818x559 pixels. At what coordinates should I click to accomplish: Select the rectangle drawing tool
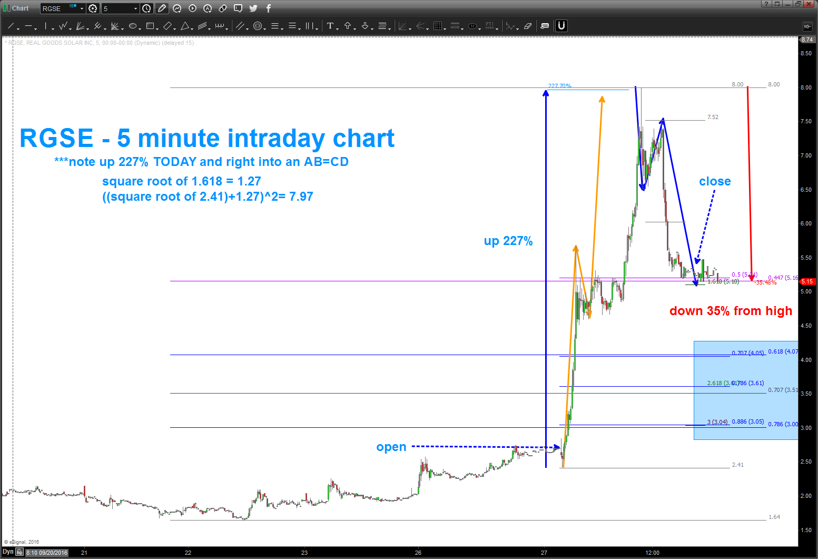[x=150, y=26]
